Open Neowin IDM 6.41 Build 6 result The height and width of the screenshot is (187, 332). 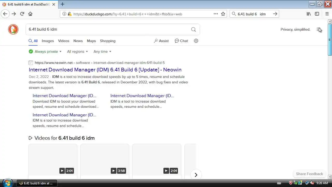(x=105, y=70)
